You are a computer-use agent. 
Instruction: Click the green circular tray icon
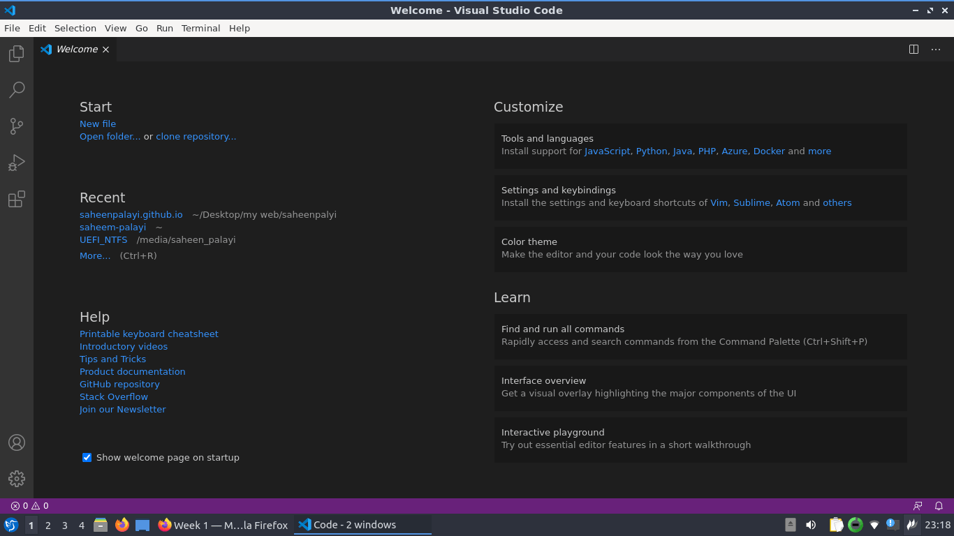tap(856, 525)
